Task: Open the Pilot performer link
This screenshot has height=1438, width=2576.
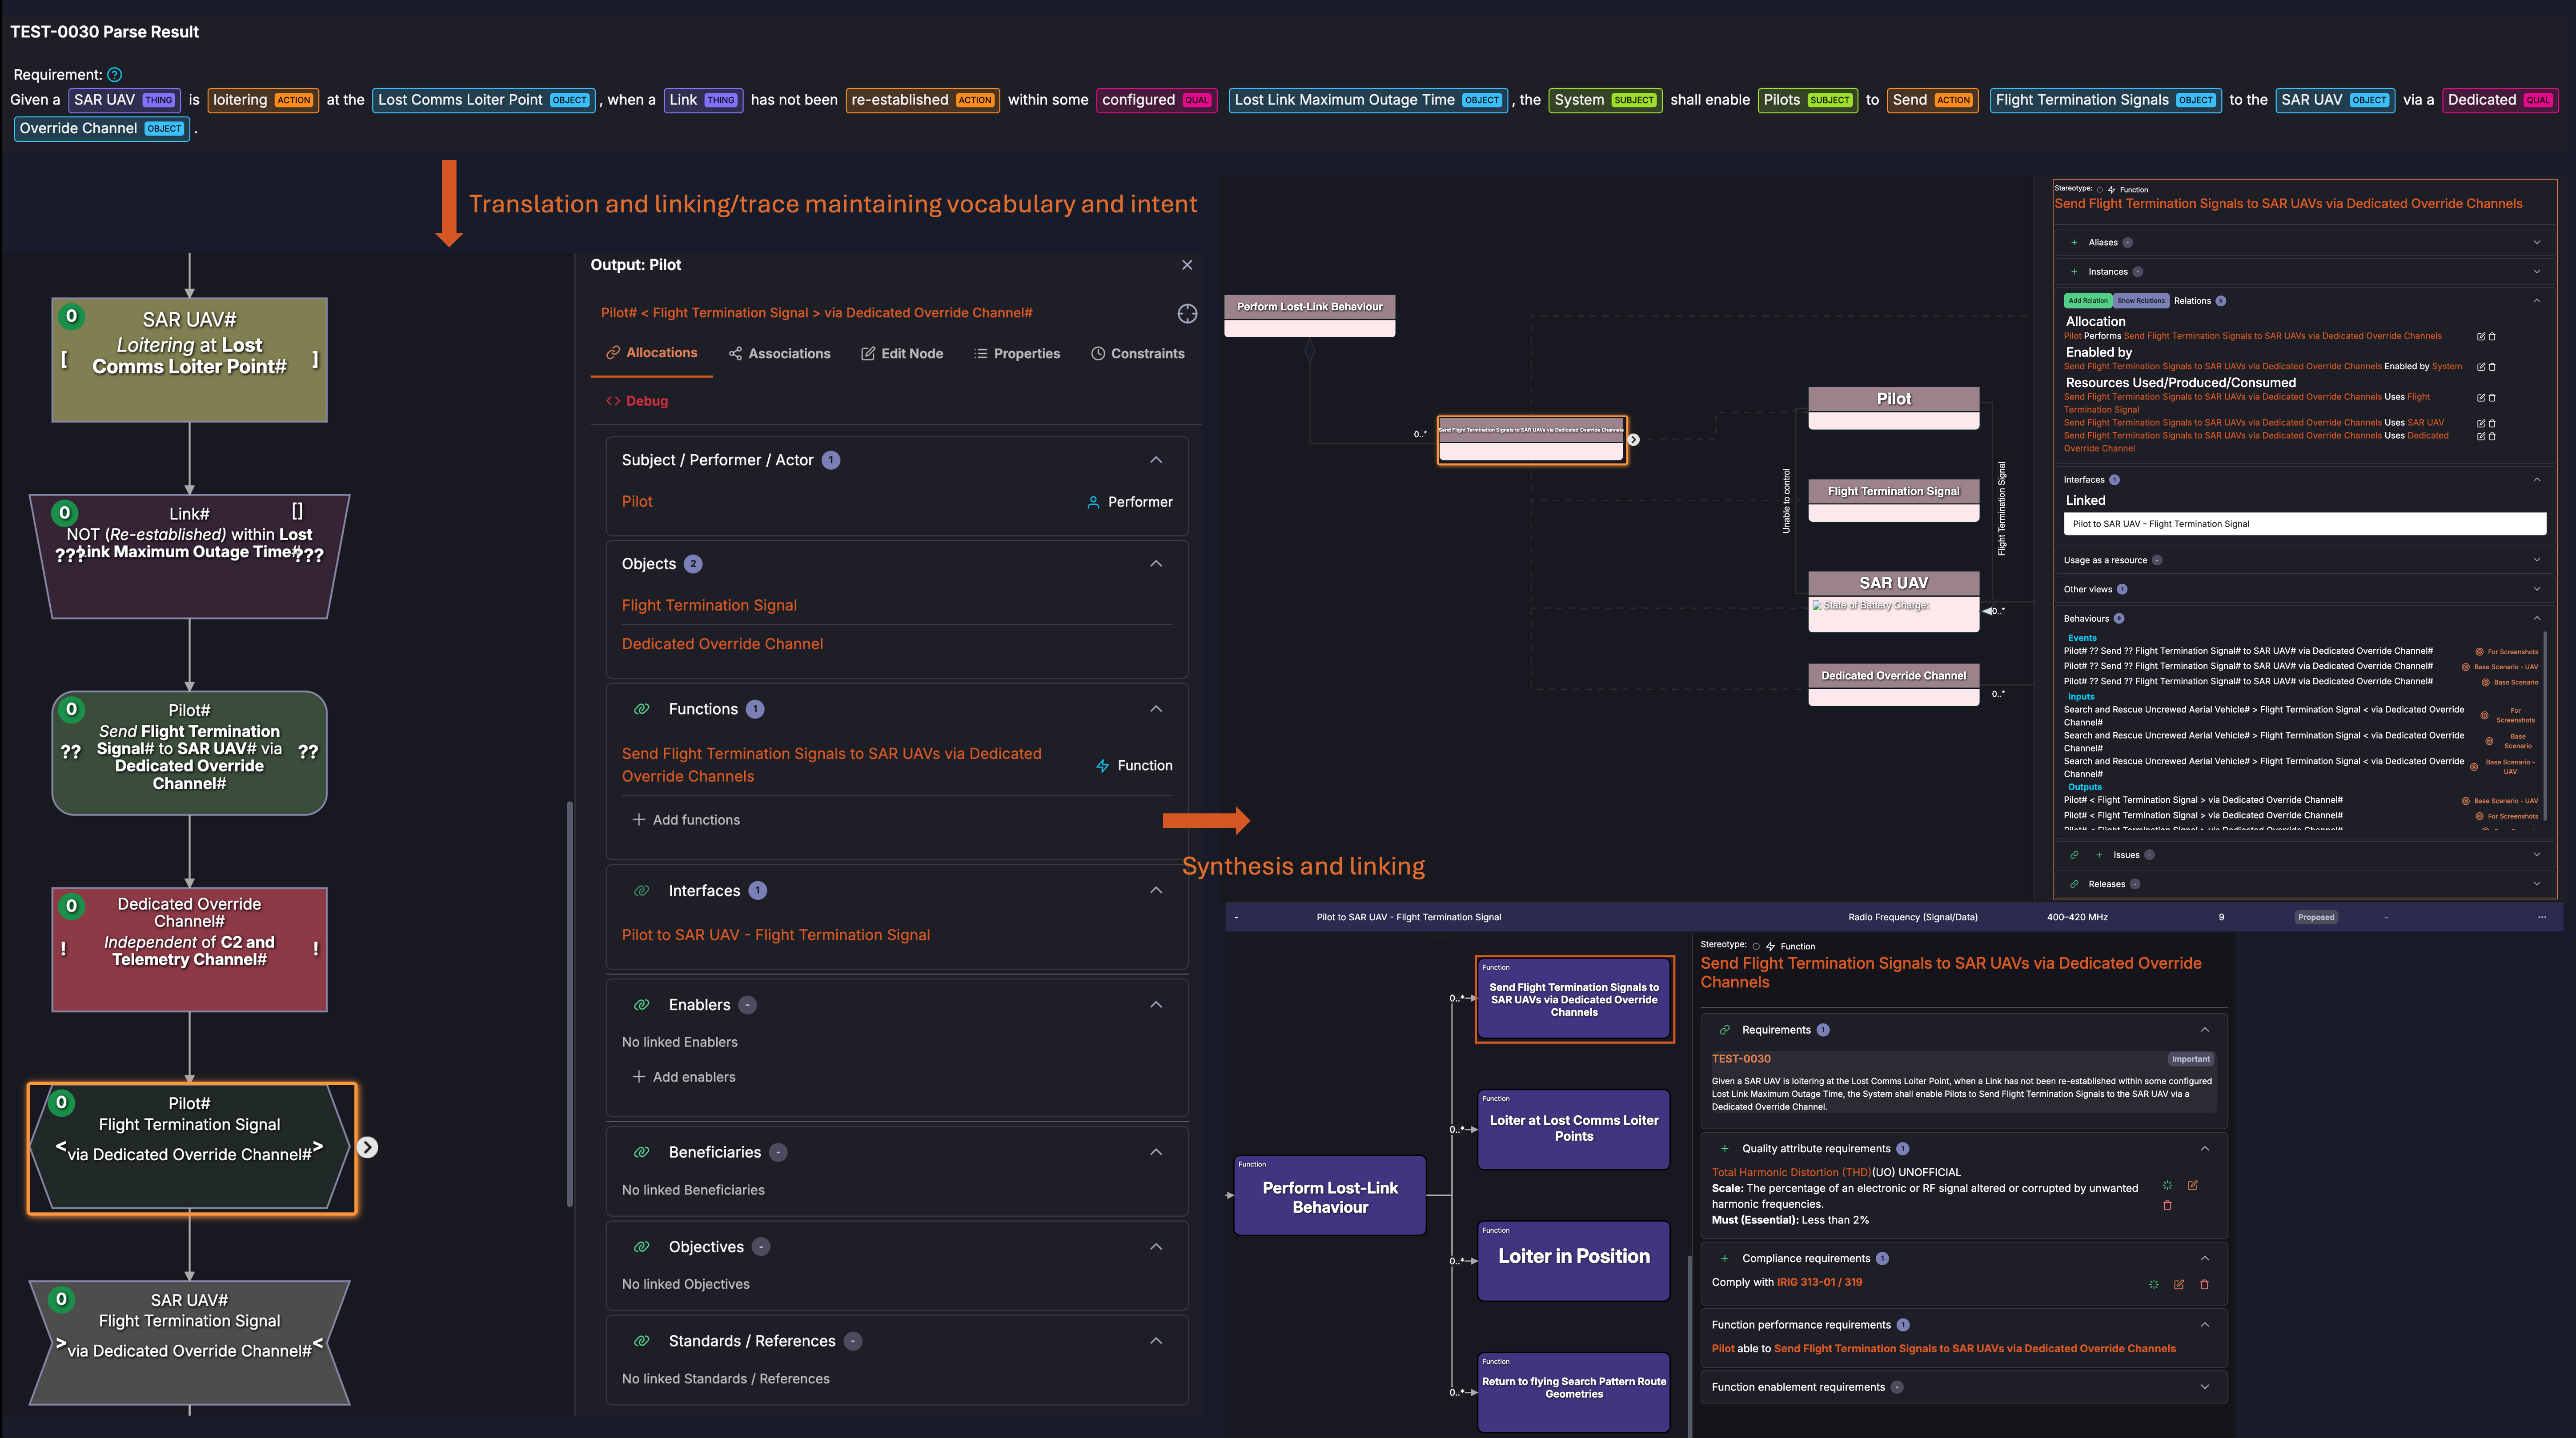Action: tap(637, 503)
